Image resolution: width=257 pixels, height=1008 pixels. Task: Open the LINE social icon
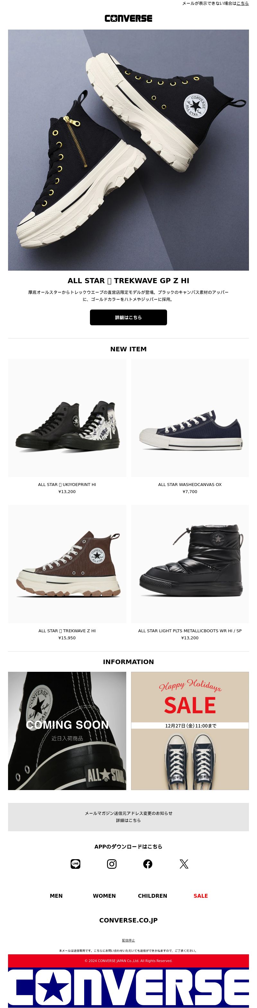click(x=75, y=864)
